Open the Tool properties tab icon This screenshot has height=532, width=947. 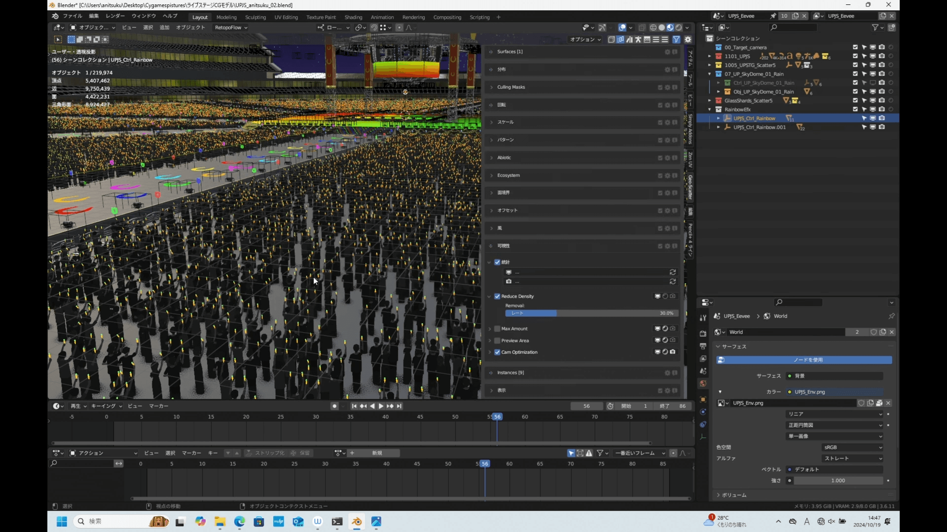point(703,318)
